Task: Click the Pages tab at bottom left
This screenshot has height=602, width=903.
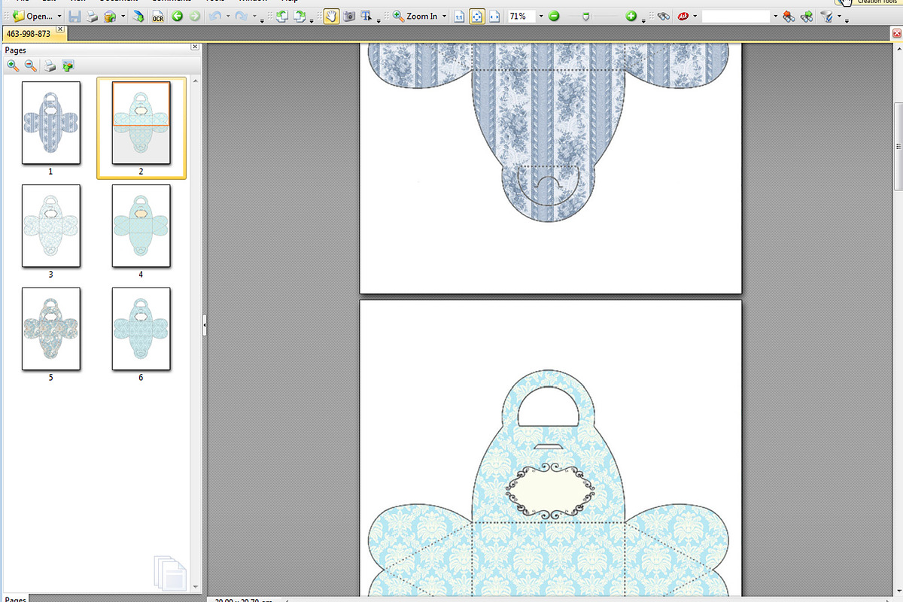Action: [14, 599]
